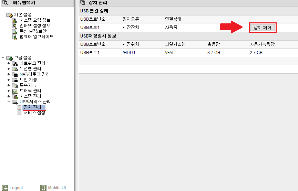Select the 서비스 설정 tree item
The width and height of the screenshot is (298, 191).
click(x=34, y=113)
